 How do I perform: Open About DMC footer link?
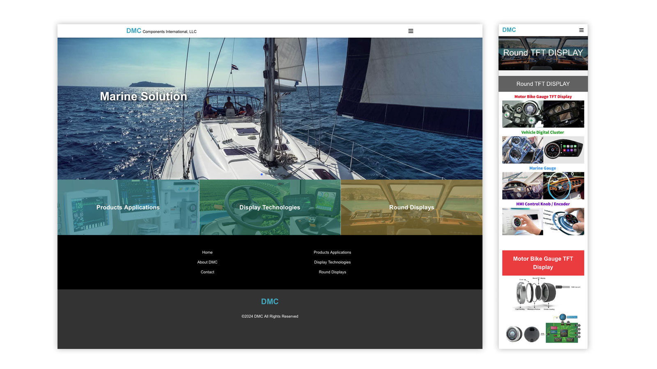[x=207, y=262]
